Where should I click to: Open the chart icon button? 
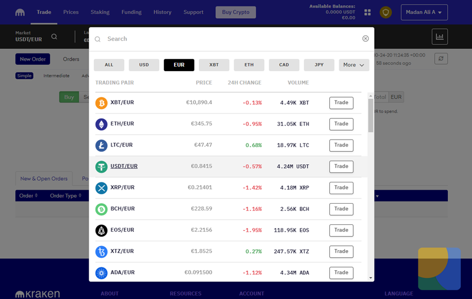tap(440, 36)
